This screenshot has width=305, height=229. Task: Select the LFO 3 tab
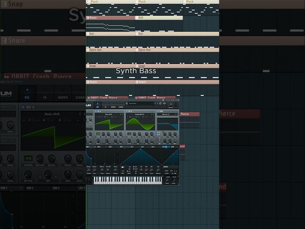point(146,147)
